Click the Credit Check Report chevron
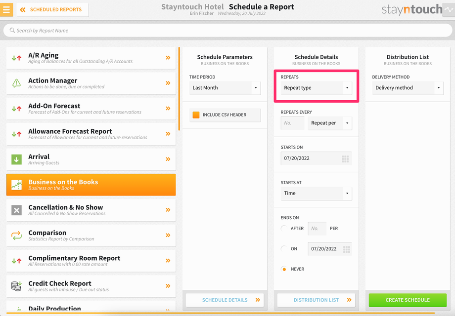Image resolution: width=455 pixels, height=316 pixels. (168, 286)
